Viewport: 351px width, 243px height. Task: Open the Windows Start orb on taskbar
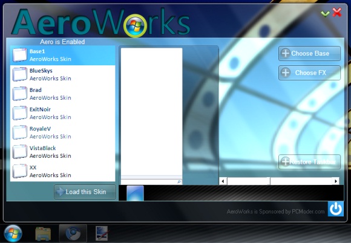coord(13,233)
